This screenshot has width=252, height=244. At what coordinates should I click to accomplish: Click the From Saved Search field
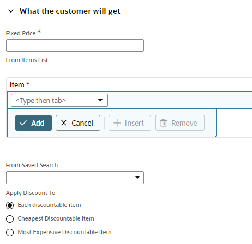75,178
